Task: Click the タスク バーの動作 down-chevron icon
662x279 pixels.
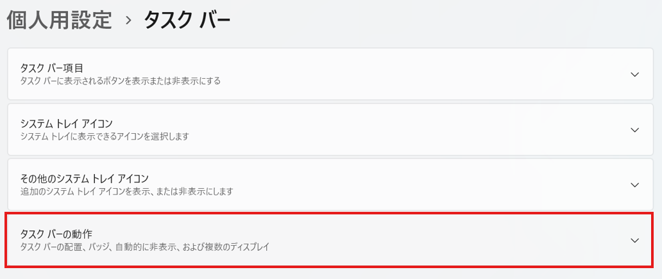Action: click(634, 241)
